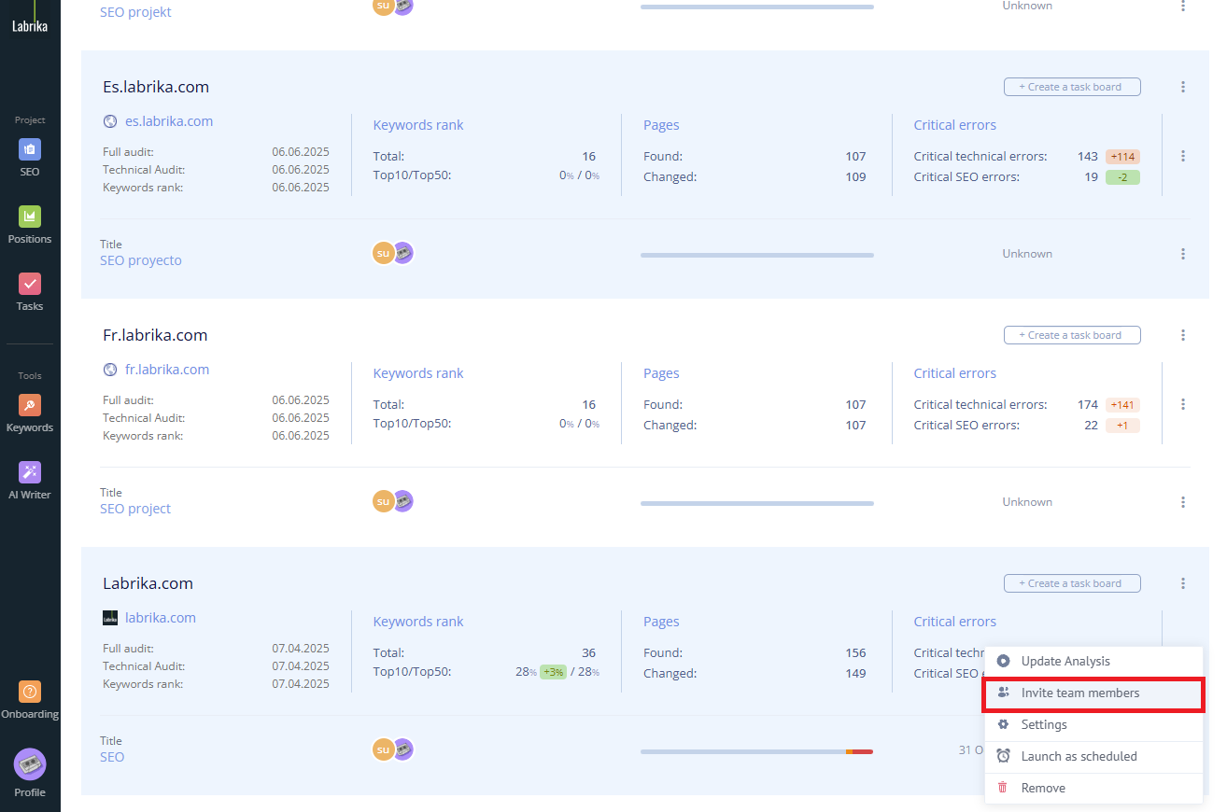Screen dimensions: 1227x812
Task: Click progress bar in SEO project row
Action: (x=757, y=503)
